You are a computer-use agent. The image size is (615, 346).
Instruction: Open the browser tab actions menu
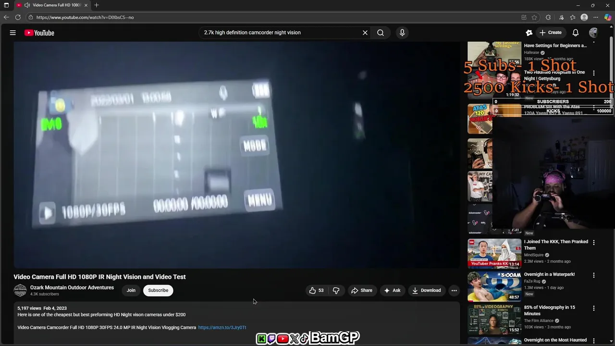click(x=6, y=5)
